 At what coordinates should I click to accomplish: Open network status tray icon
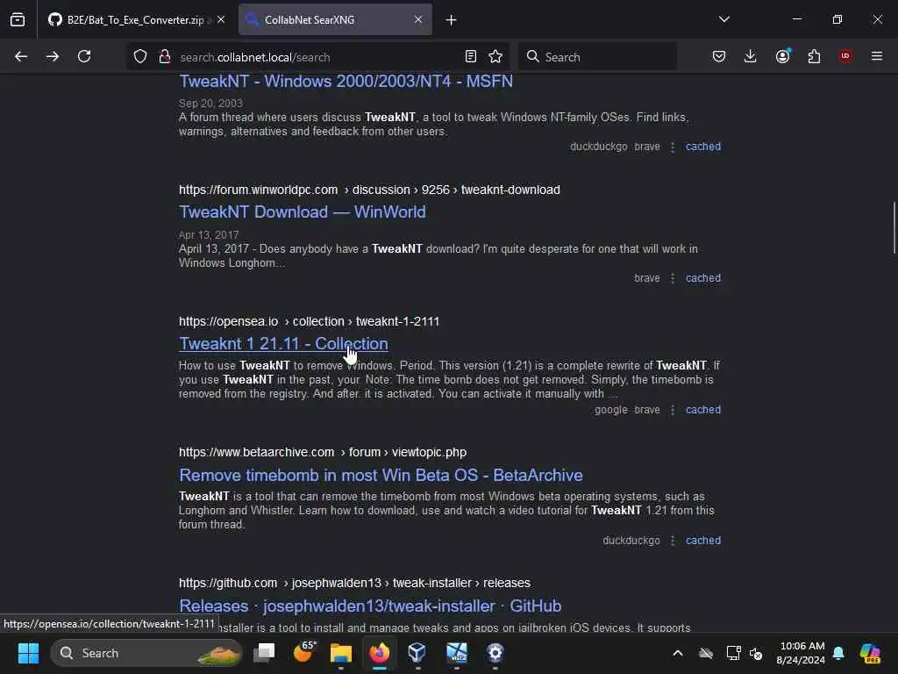(x=733, y=653)
